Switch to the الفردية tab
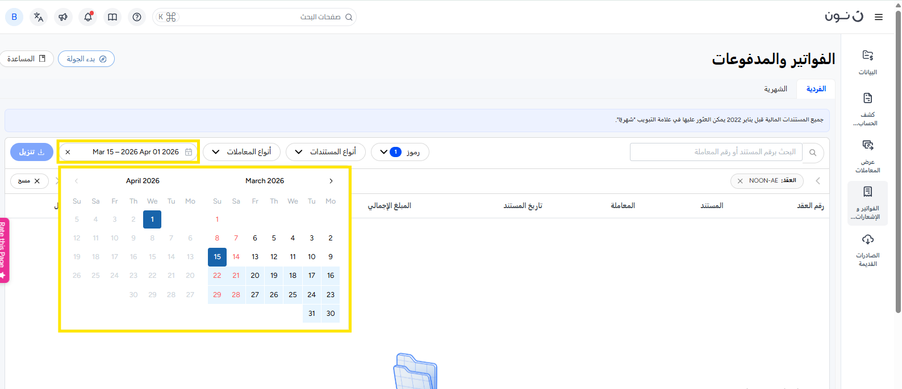This screenshot has width=902, height=389. [816, 89]
